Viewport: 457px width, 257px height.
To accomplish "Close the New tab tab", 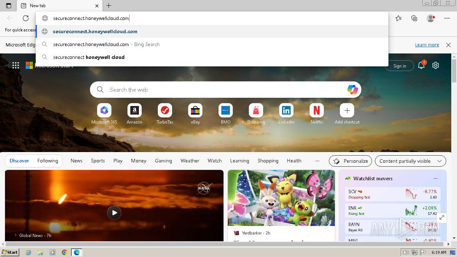I will click(x=97, y=6).
